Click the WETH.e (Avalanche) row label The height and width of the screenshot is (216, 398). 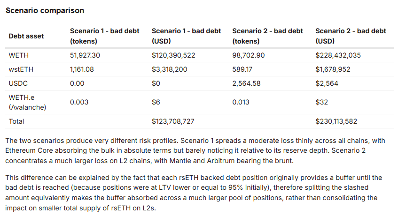pyautogui.click(x=27, y=102)
